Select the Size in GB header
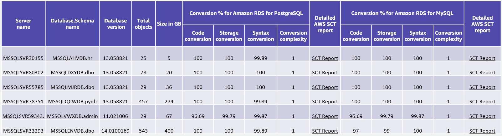 (169, 24)
